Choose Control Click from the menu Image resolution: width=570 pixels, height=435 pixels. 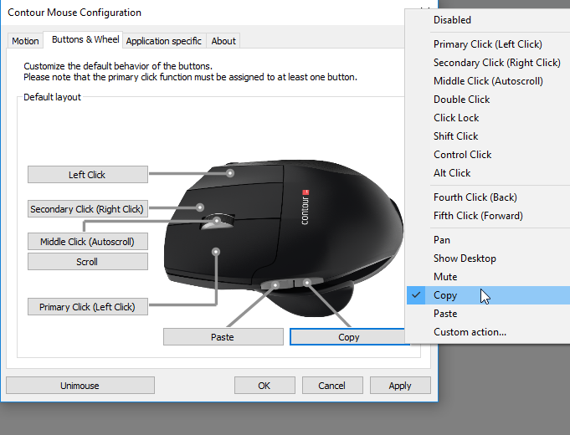(x=488, y=155)
